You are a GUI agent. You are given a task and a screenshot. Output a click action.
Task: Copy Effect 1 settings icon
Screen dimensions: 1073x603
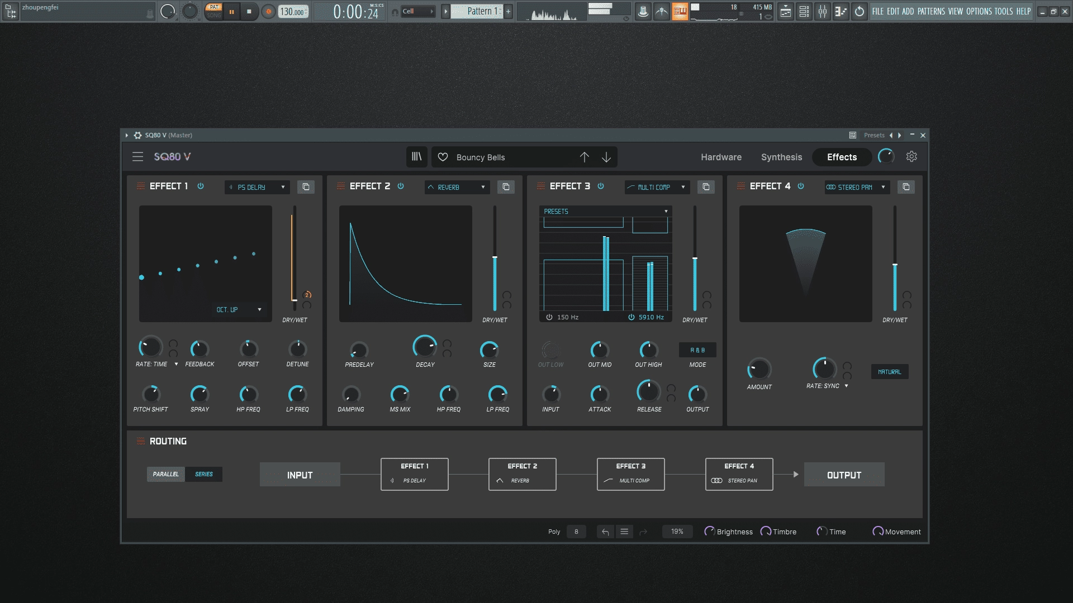tap(306, 187)
